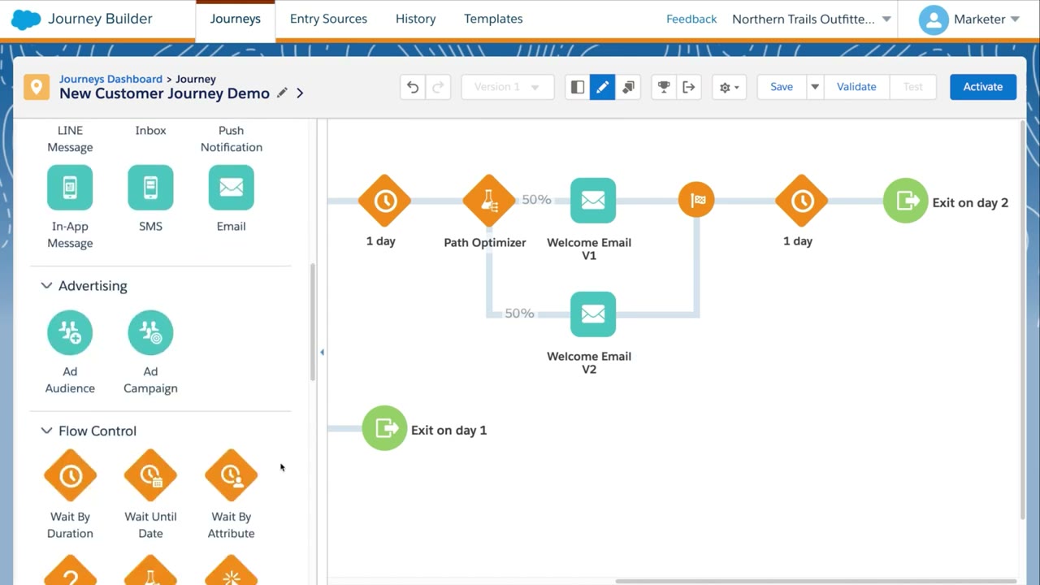Click the LINE Message label
This screenshot has width=1040, height=585.
(x=70, y=139)
